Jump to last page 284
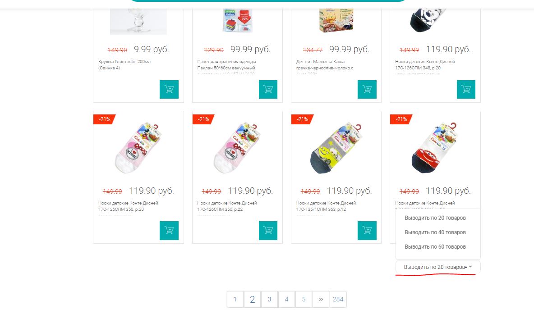Screen dimensions: 534x314 pyautogui.click(x=338, y=300)
